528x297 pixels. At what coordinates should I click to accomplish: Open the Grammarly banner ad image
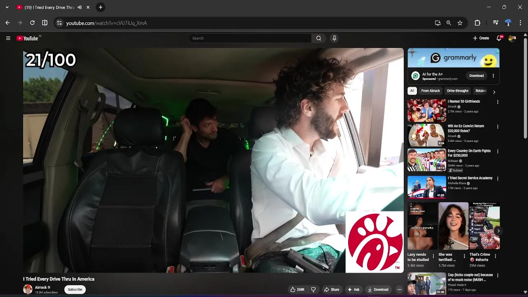[453, 58]
